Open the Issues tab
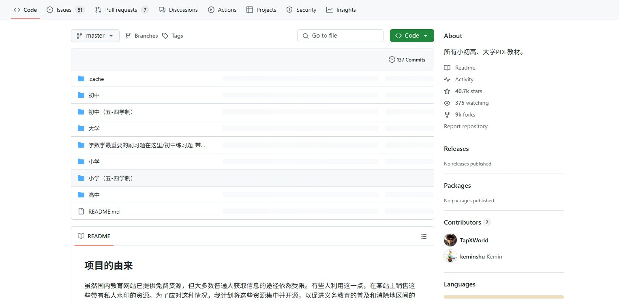The height and width of the screenshot is (301, 619). pos(65,10)
